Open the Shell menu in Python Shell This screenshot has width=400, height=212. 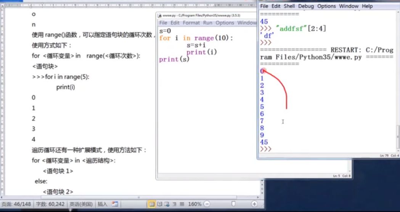289,6
